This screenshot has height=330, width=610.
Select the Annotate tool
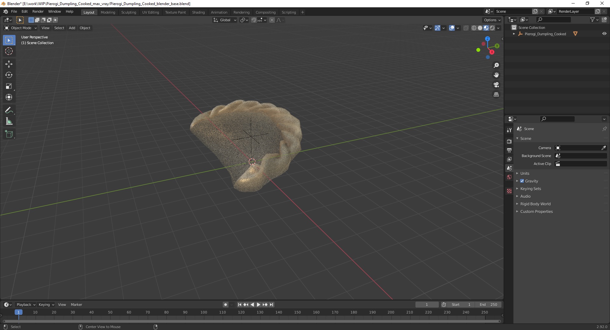click(9, 110)
